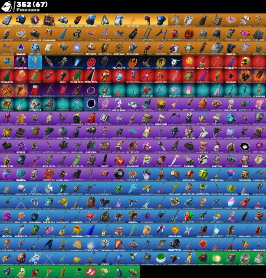
Task: Select the Мятежница item
Action: click(x=217, y=174)
